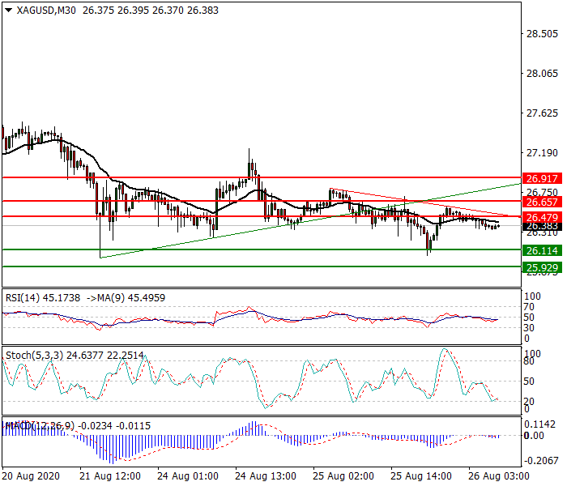
Task: Click the 24 Aug 01:00 time label
Action: coord(188,476)
